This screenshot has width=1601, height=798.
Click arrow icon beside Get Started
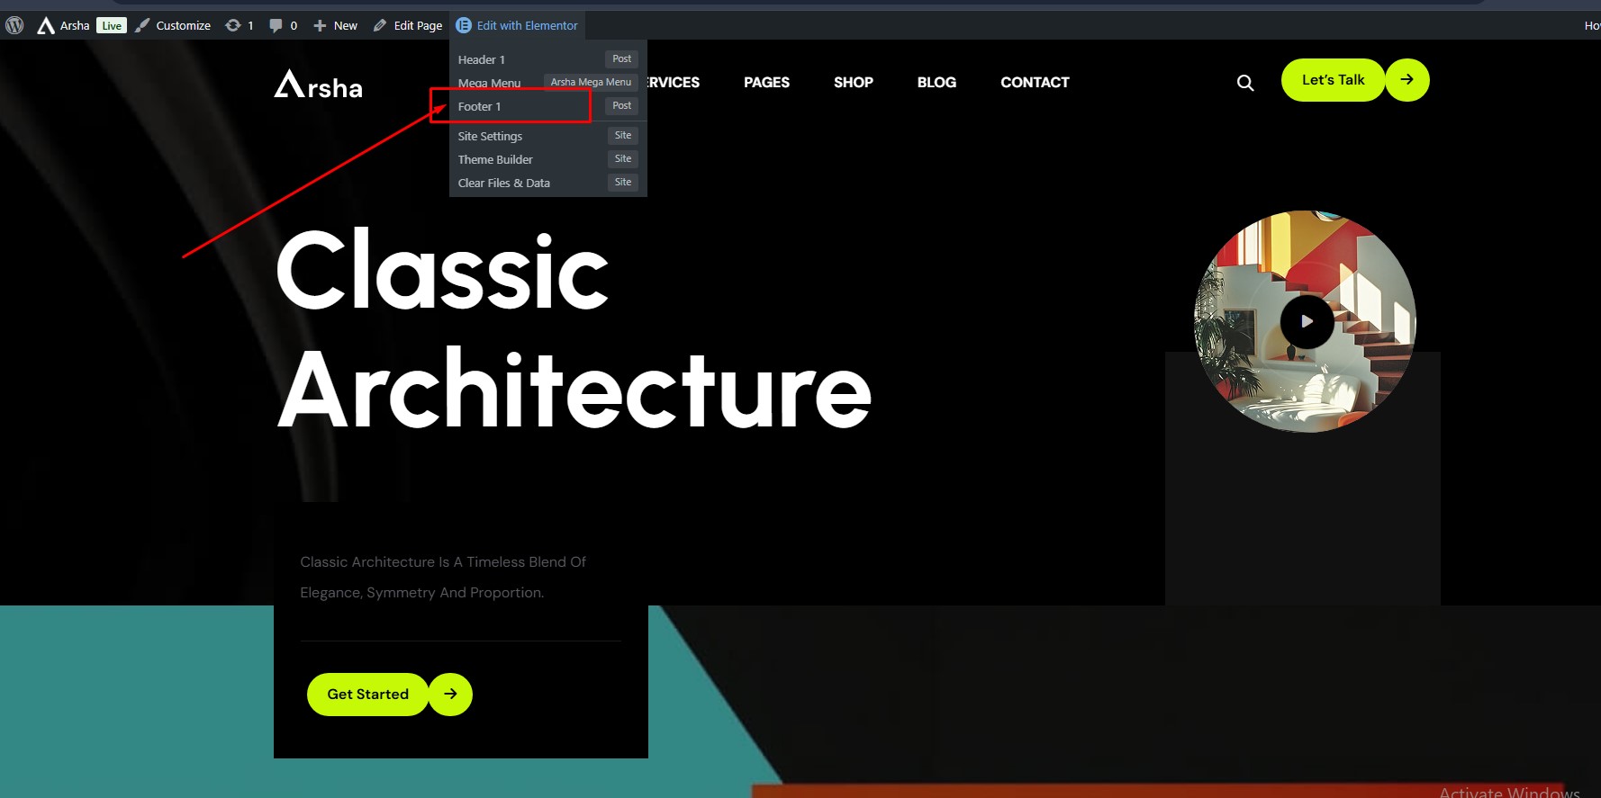pos(450,695)
